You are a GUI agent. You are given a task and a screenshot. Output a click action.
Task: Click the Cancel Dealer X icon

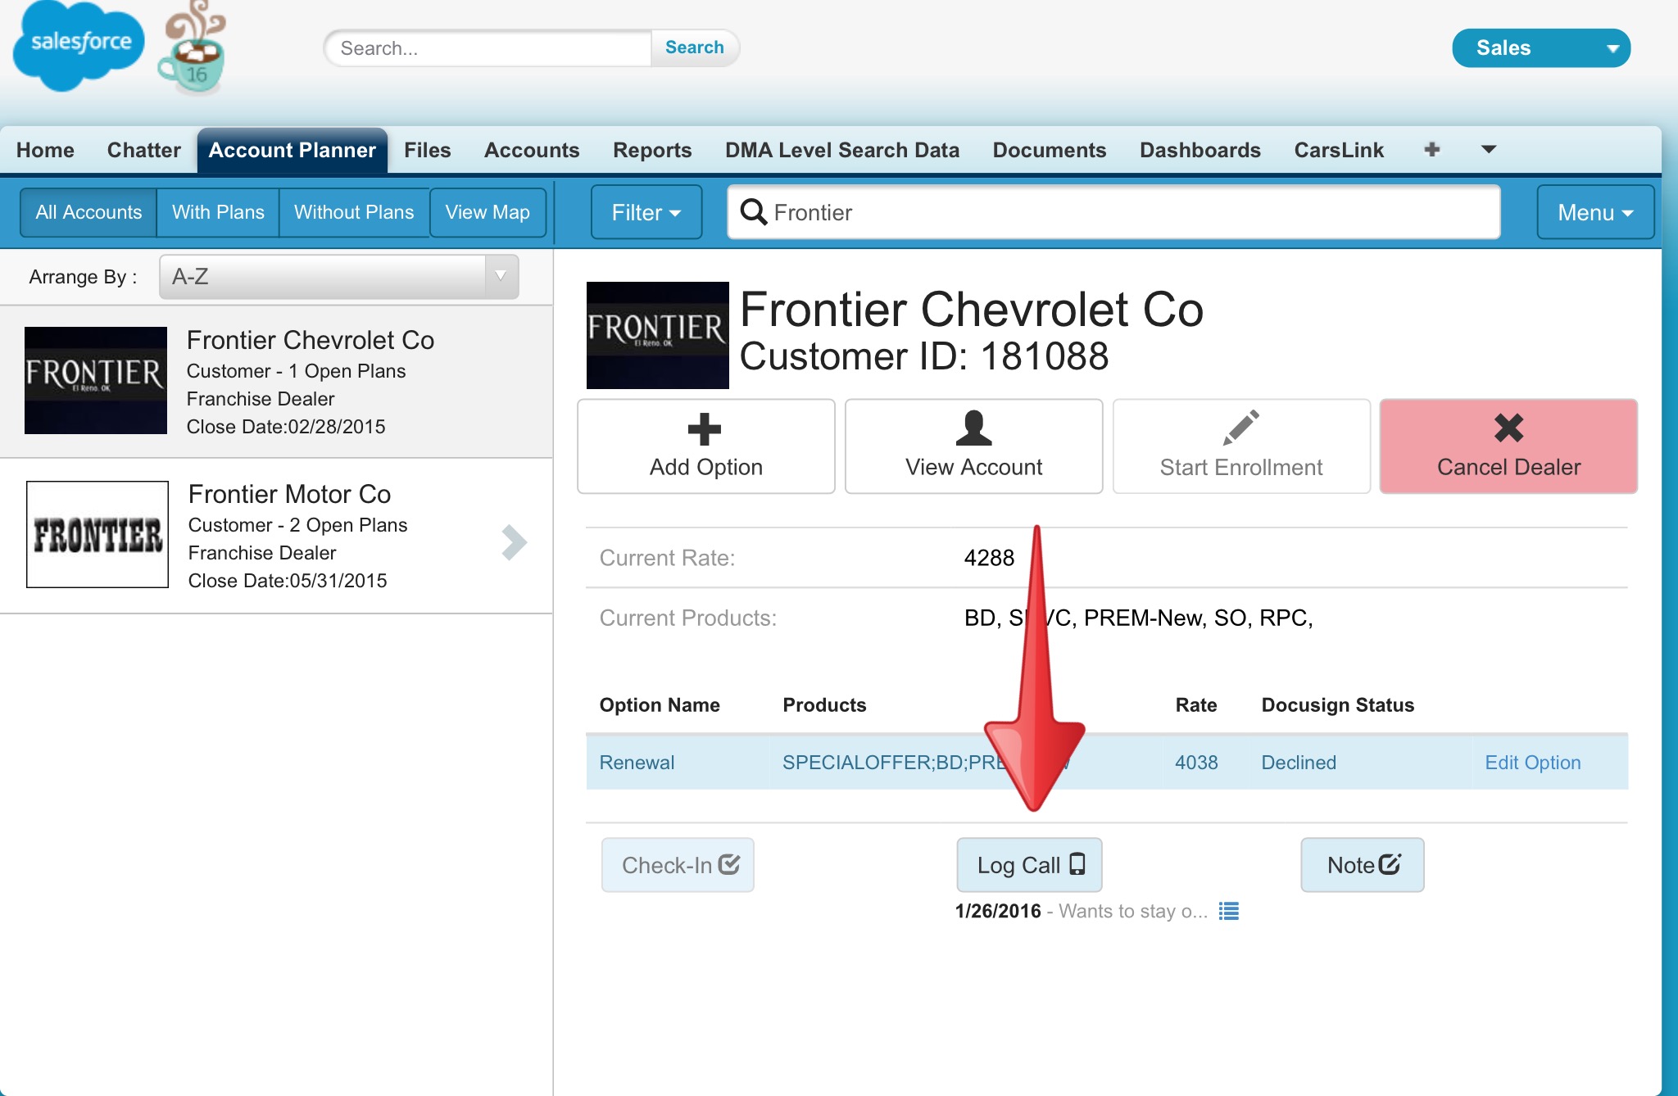(x=1508, y=428)
